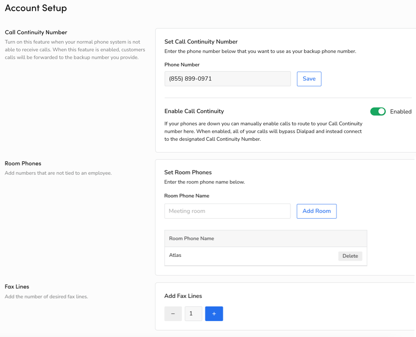Click the Fax Lines section heading
This screenshot has height=337, width=416.
pyautogui.click(x=17, y=287)
